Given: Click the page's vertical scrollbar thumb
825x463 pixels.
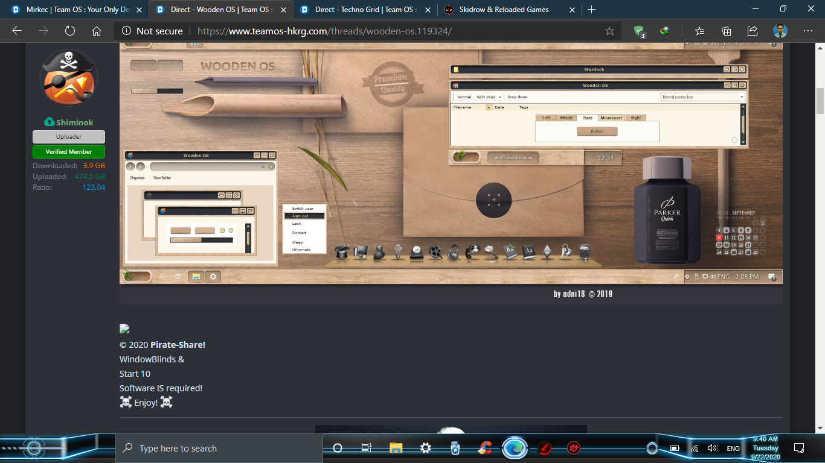Looking at the screenshot, I should (820, 101).
